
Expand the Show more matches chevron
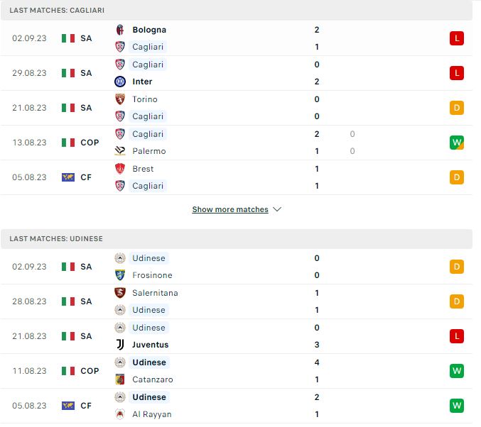click(x=277, y=209)
